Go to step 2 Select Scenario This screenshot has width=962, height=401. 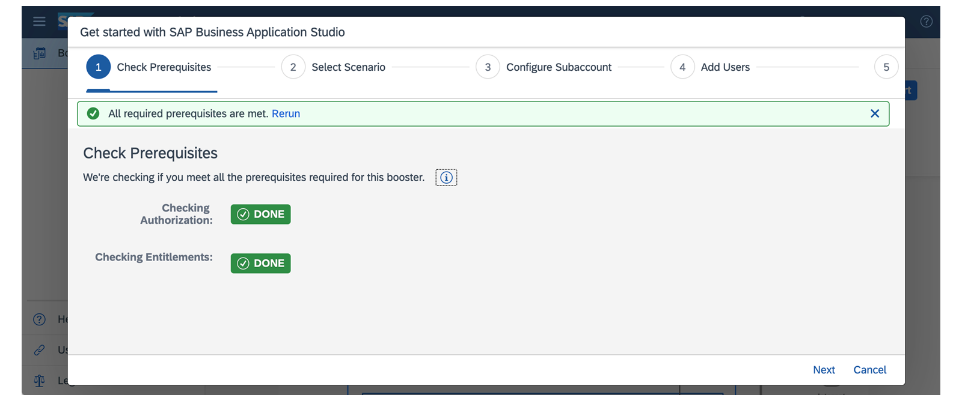334,67
